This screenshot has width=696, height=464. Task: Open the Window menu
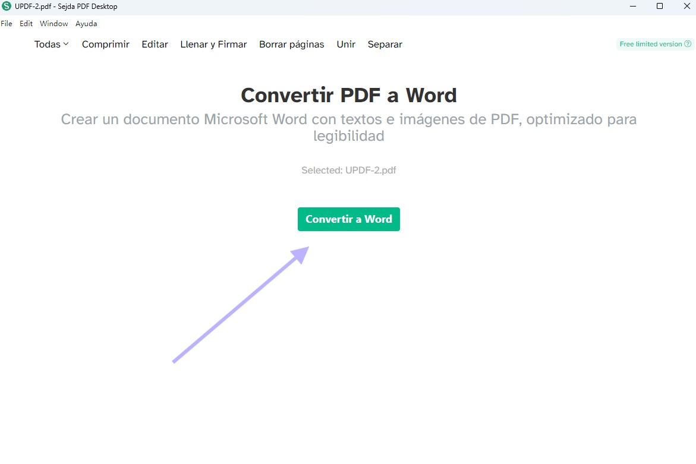(x=53, y=24)
